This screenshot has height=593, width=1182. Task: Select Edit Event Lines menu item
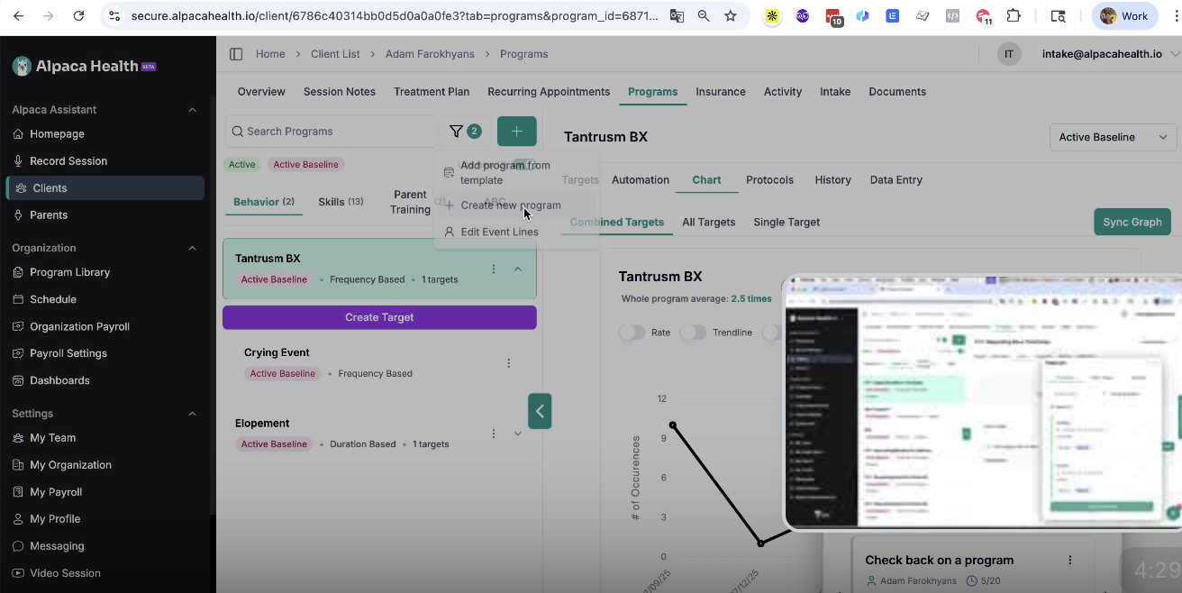tap(515, 232)
